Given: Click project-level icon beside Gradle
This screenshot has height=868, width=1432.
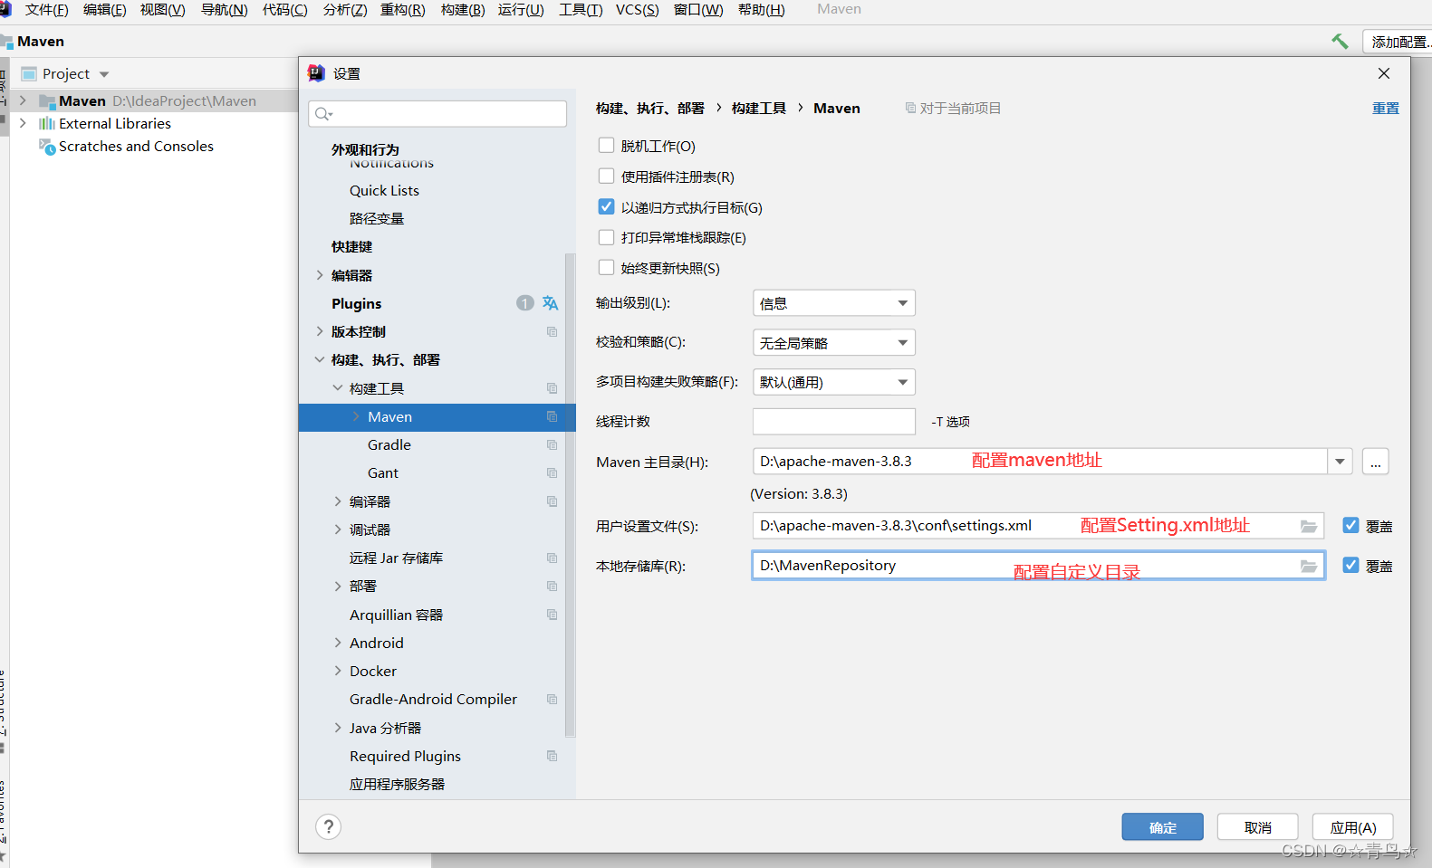Looking at the screenshot, I should pyautogui.click(x=552, y=444).
